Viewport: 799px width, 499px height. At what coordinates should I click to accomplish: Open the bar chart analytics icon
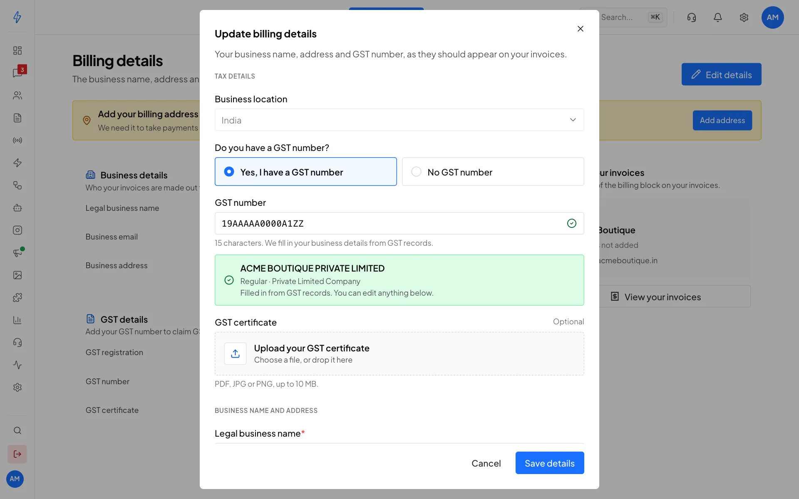(17, 320)
